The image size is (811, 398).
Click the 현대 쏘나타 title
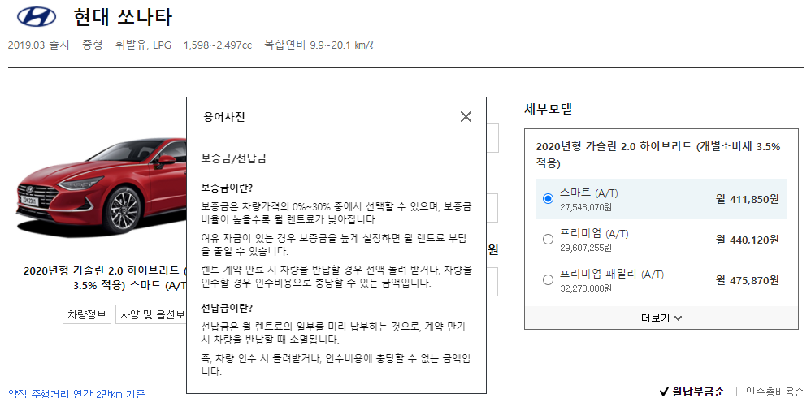[x=123, y=17]
